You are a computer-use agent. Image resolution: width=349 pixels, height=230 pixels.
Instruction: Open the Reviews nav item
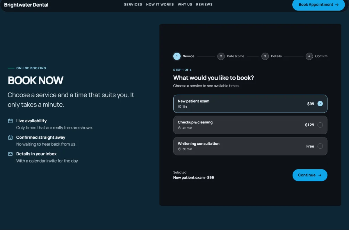[204, 4]
